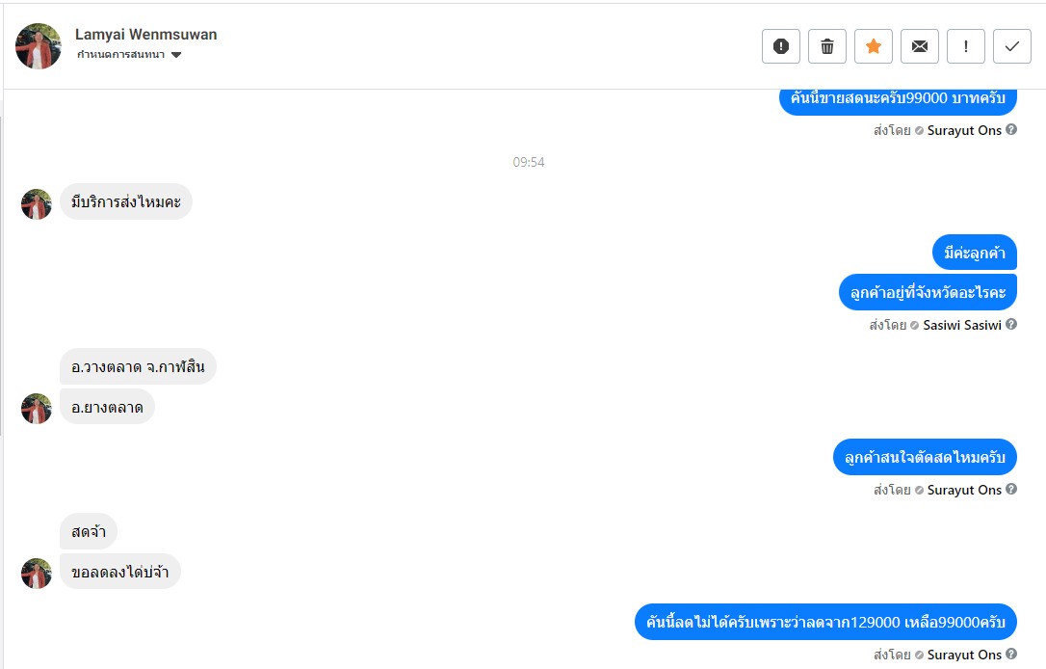Click help icon under ลูกค้าสนใจตัดสดไหมครับ message
Screen dimensions: 1046x669
coord(1011,490)
